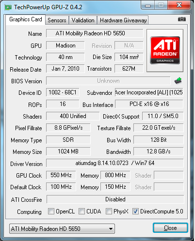195x241 pixels.
Task: Click the ATI CrossFire field showing Disabled
Action: 115,199
